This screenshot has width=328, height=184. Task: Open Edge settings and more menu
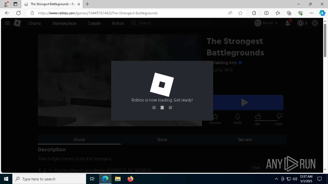point(312,13)
